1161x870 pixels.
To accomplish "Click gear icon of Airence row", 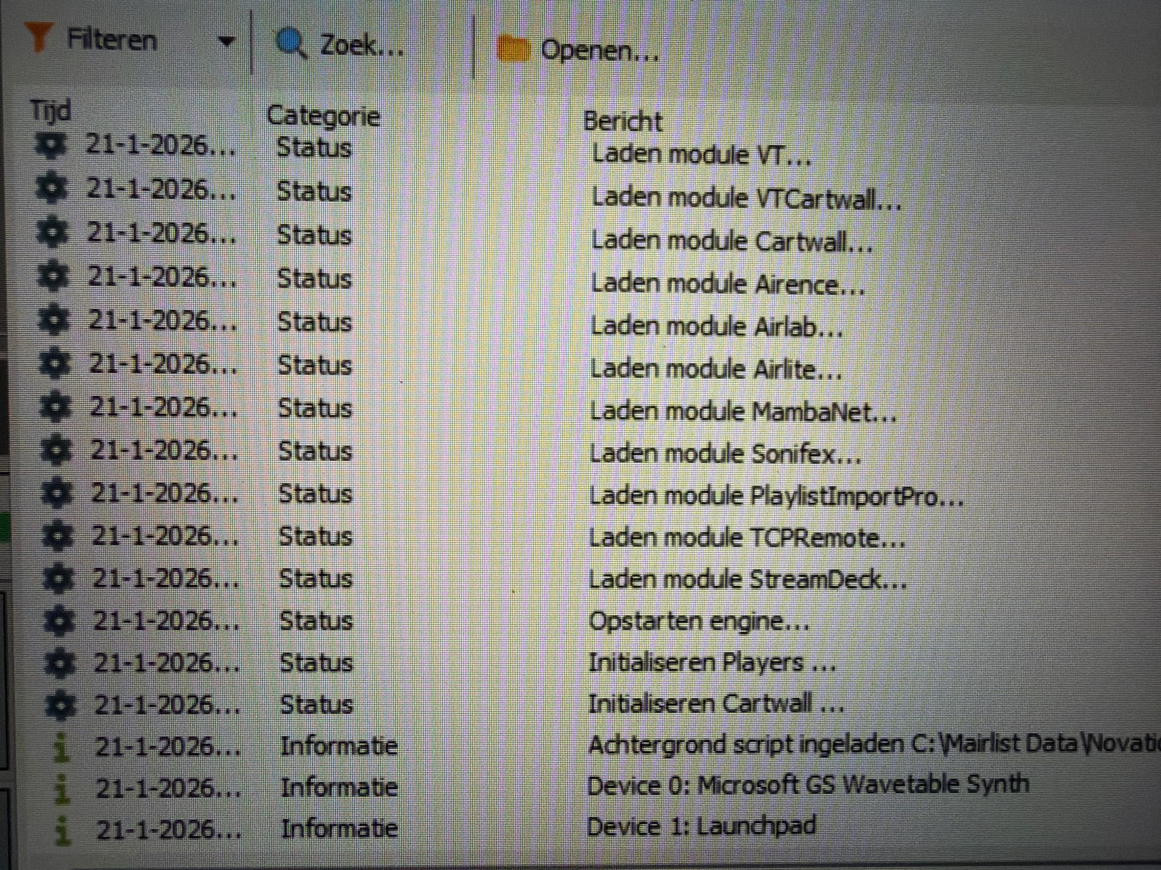I will (53, 277).
